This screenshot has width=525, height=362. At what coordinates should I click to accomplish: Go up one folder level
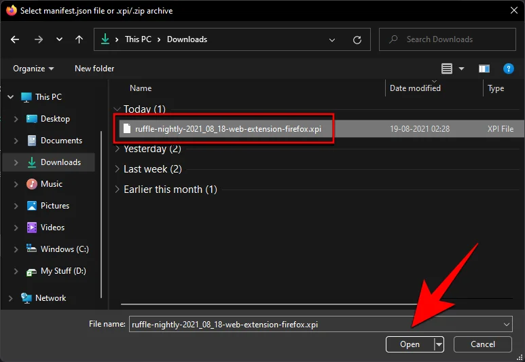click(79, 39)
